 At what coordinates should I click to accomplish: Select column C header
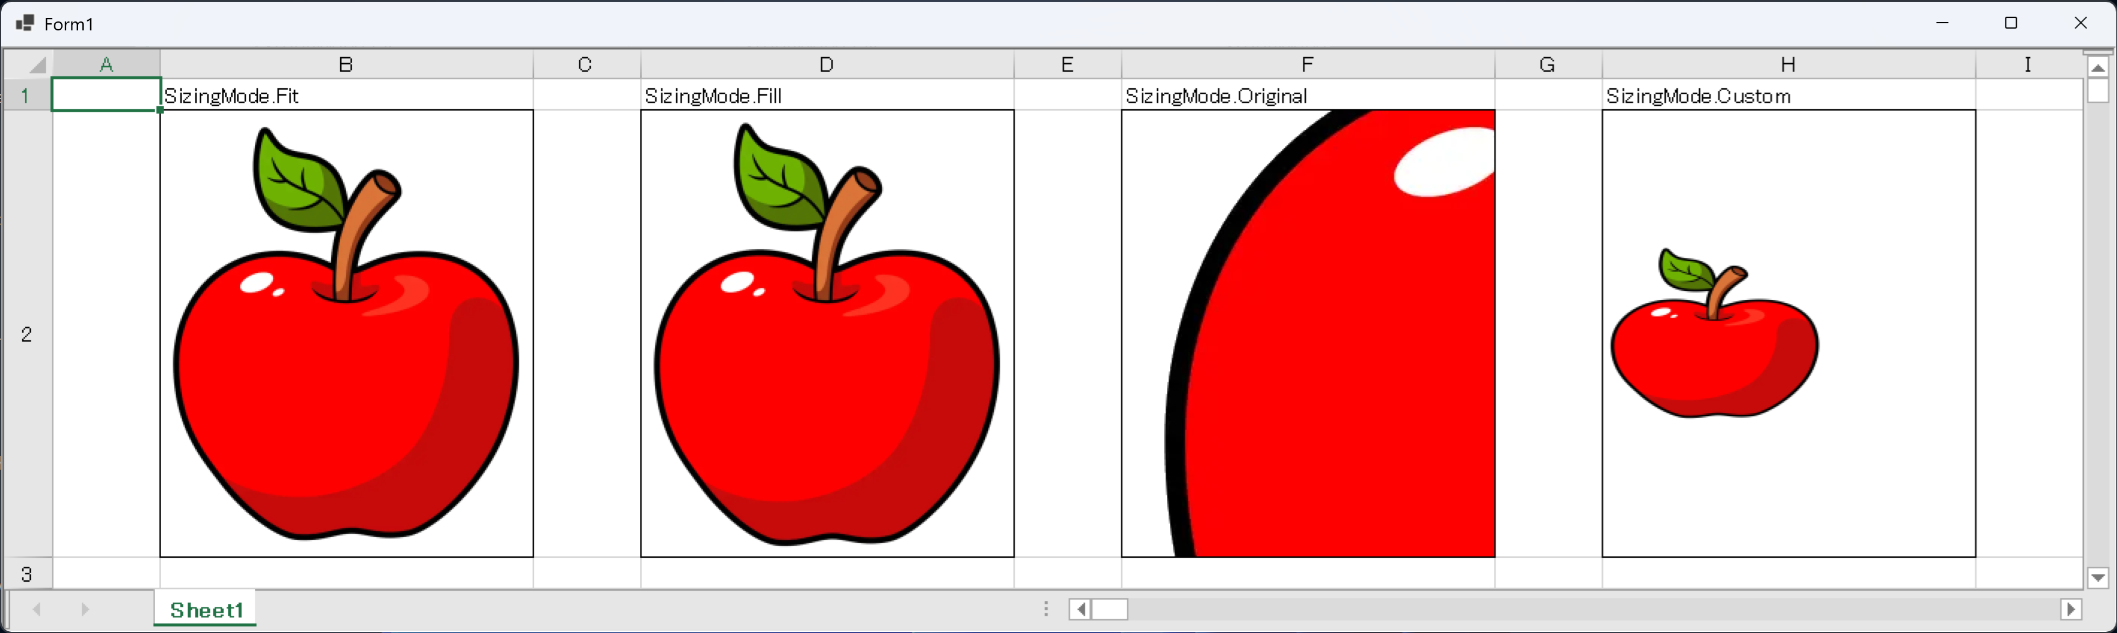pos(586,64)
